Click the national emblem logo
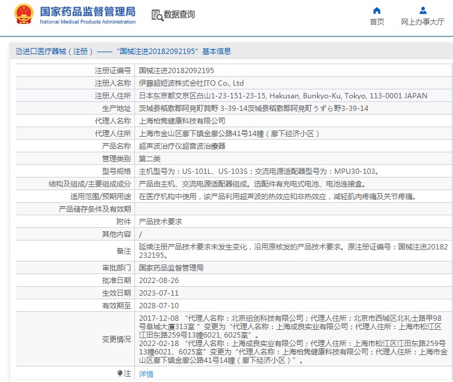Viewport: 453px width, 382px height. coord(24,14)
